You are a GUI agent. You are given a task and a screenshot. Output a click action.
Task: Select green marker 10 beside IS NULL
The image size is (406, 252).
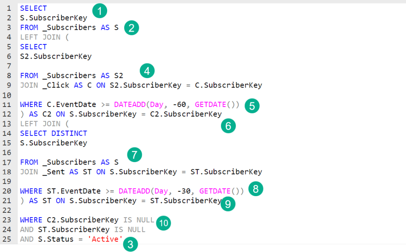(163, 223)
